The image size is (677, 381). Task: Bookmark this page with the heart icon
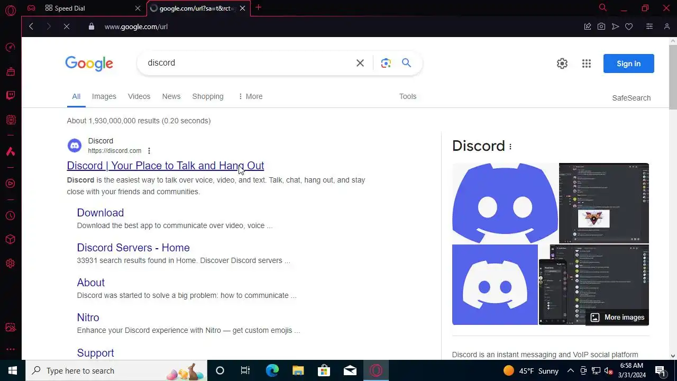click(629, 26)
